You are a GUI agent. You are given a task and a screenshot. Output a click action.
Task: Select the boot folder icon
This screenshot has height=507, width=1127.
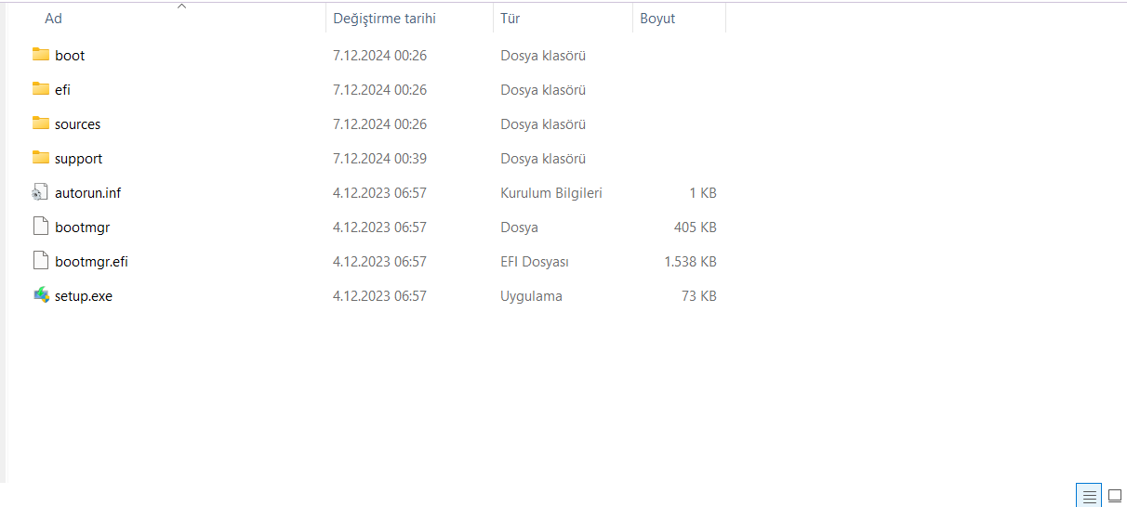[40, 55]
